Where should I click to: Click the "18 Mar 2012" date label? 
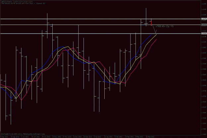[150, 137]
